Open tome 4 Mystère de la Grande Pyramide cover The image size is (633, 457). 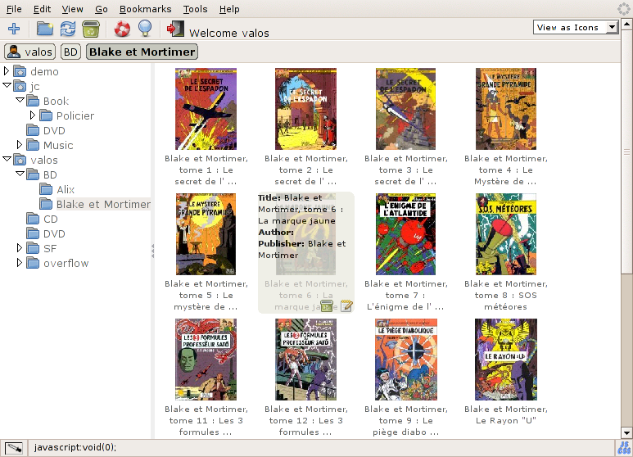[506, 109]
